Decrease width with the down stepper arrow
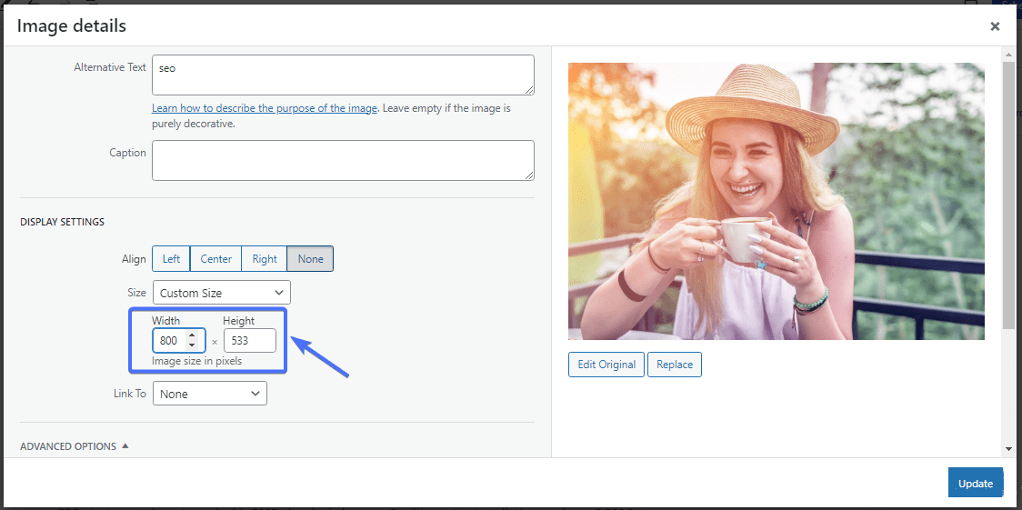1022x510 pixels. point(192,345)
